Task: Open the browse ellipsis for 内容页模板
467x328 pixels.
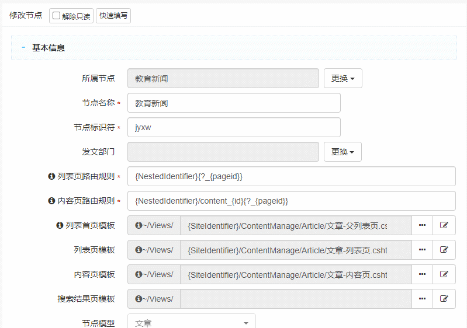Action: tap(422, 274)
